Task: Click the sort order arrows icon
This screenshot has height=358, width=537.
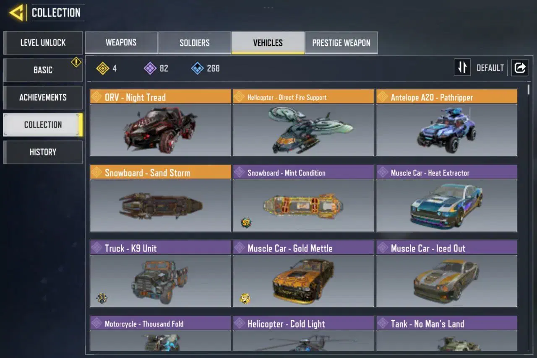Action: pyautogui.click(x=462, y=67)
